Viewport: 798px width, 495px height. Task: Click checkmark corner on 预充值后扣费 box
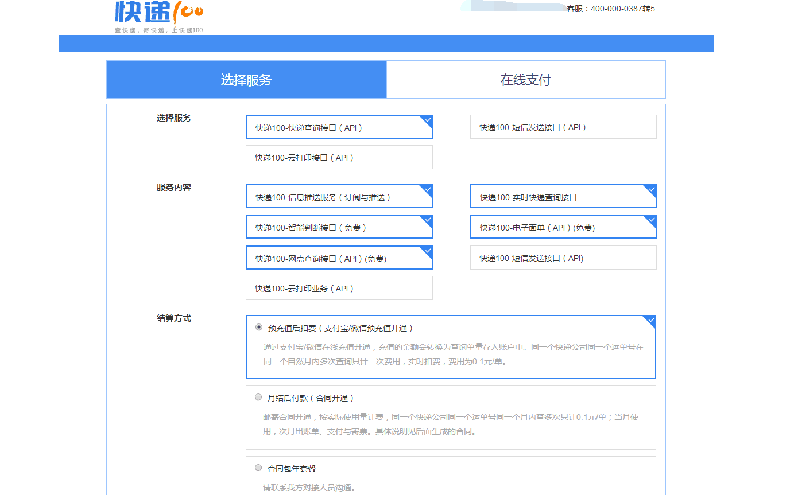point(650,320)
